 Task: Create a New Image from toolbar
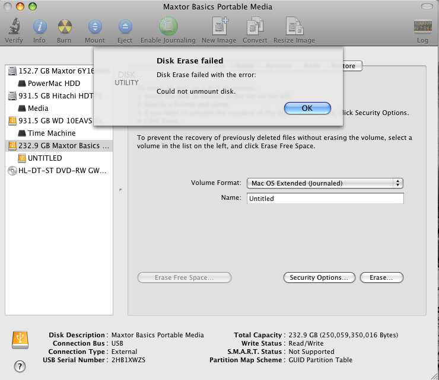(220, 26)
